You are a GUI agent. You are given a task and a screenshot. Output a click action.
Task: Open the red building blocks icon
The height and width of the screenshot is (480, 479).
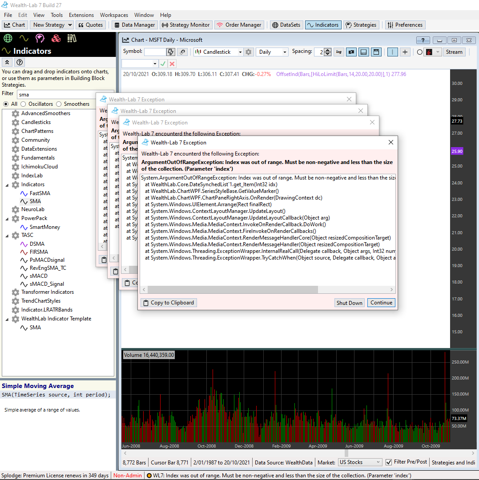[56, 38]
